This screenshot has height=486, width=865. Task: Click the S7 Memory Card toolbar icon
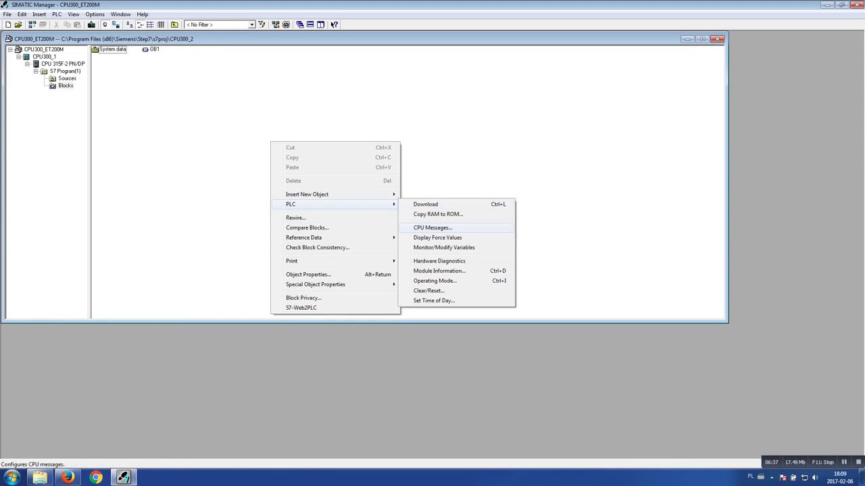pyautogui.click(x=43, y=24)
